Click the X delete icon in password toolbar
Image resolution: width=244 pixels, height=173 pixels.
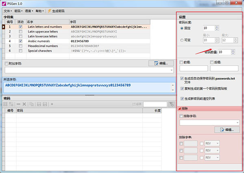(x=24, y=104)
